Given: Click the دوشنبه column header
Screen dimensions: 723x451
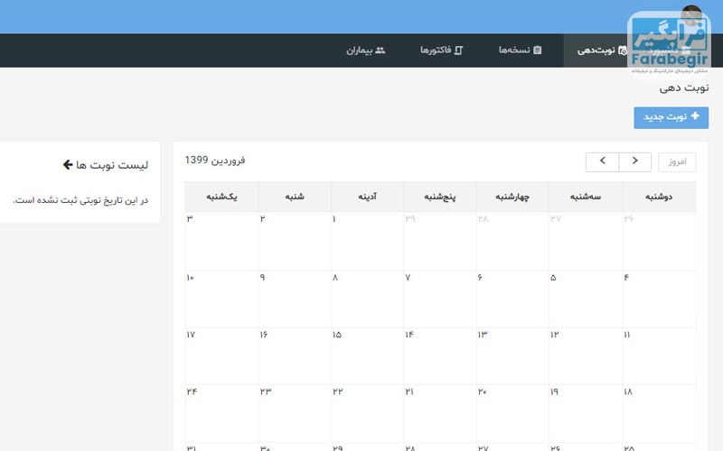Looking at the screenshot, I should pyautogui.click(x=659, y=197).
